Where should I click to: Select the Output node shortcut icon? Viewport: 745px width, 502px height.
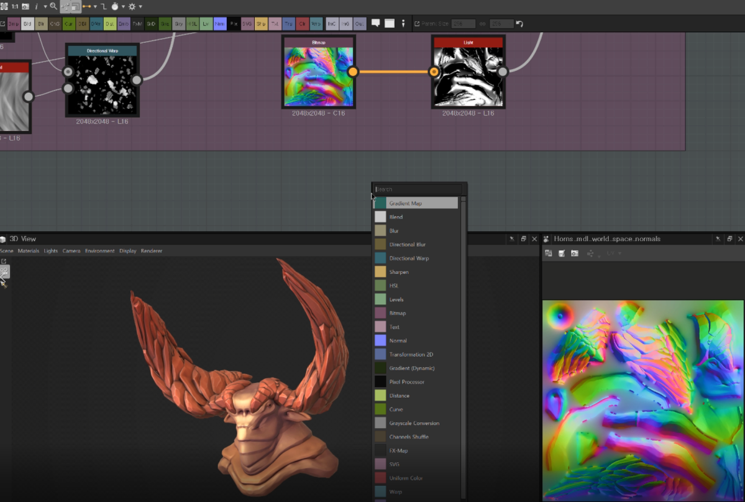click(359, 23)
